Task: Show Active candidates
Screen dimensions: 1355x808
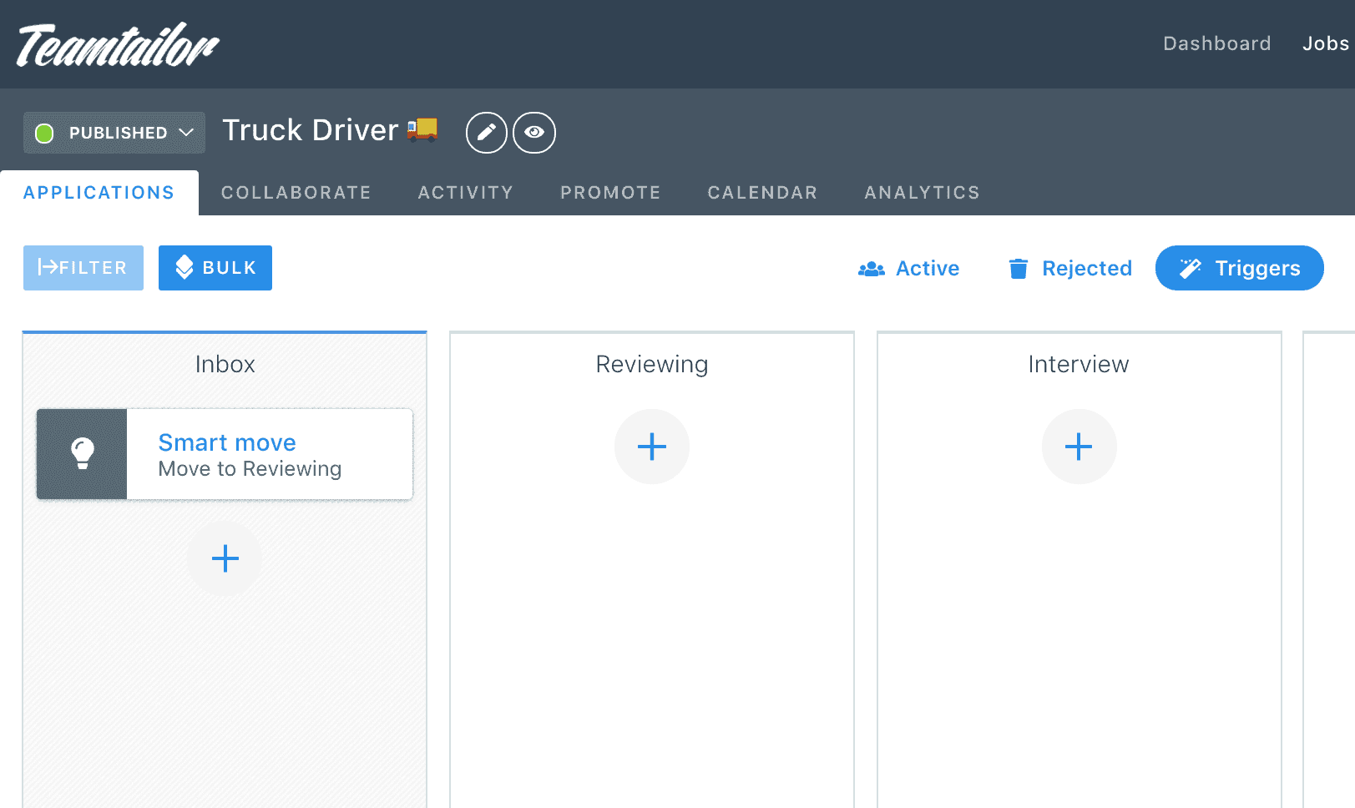Action: click(x=909, y=269)
